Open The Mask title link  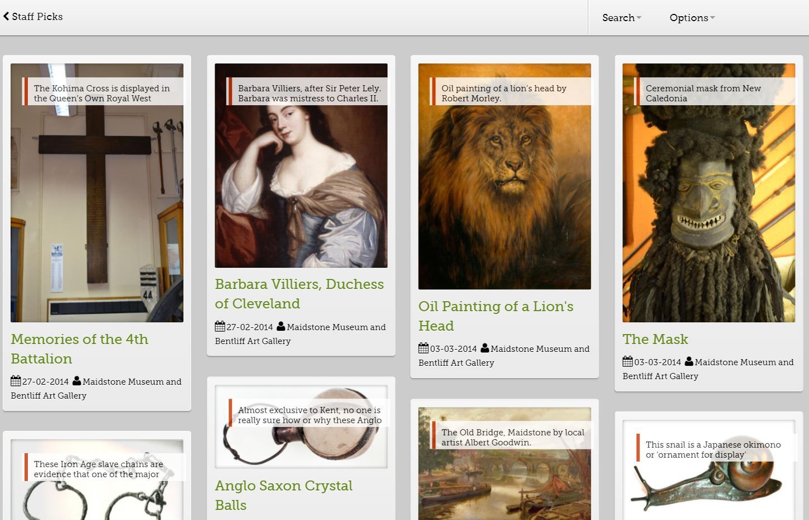pos(655,339)
